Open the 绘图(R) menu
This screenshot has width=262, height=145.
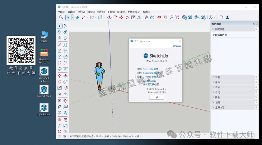click(x=101, y=12)
